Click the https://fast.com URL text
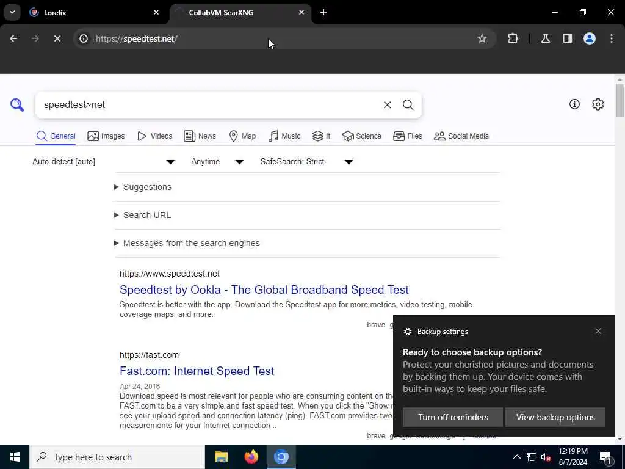This screenshot has height=469, width=625. [x=149, y=355]
